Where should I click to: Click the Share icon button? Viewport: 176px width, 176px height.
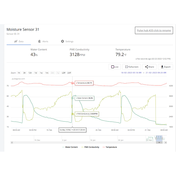(146, 67)
